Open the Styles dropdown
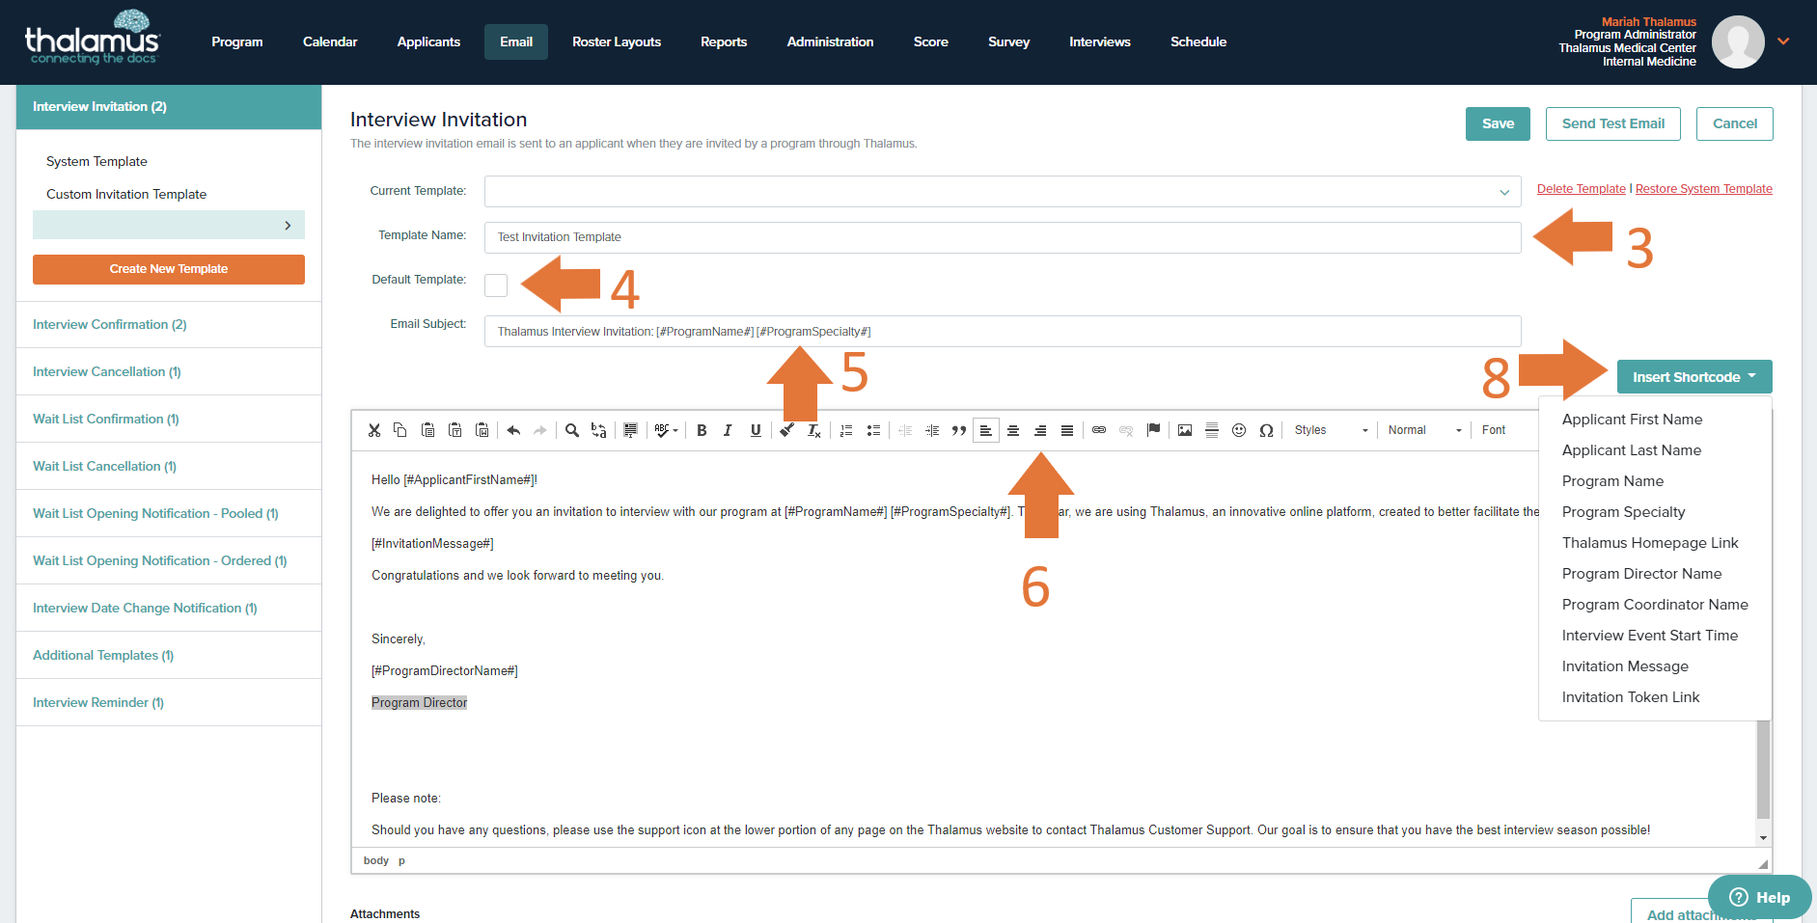Viewport: 1817px width, 923px height. (1331, 430)
